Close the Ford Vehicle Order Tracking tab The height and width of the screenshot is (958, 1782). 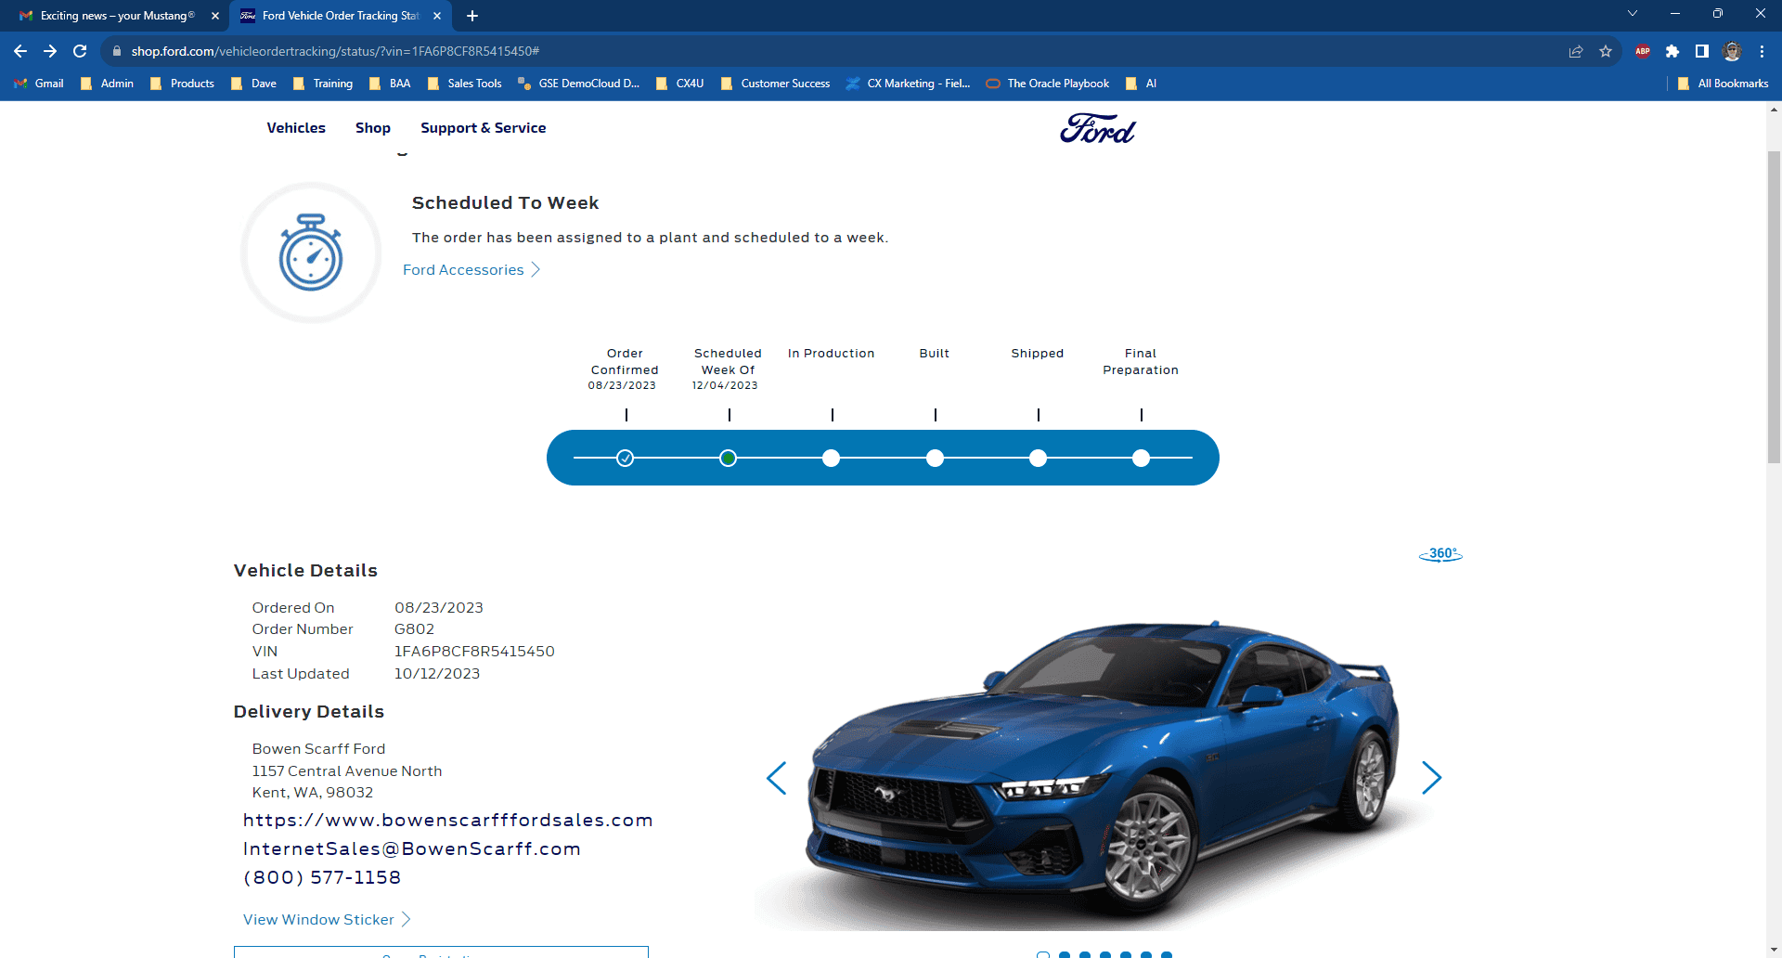tap(437, 16)
